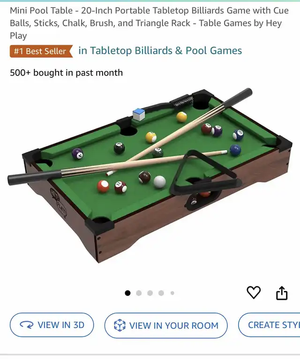Jump to the fourth product image dot
Screen dimensions: 300x359
pos(161,293)
